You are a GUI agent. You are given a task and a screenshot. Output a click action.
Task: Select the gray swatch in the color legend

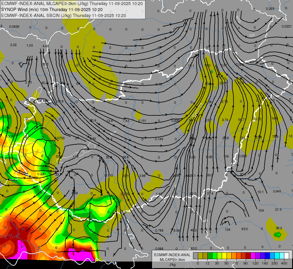pyautogui.click(x=196, y=256)
